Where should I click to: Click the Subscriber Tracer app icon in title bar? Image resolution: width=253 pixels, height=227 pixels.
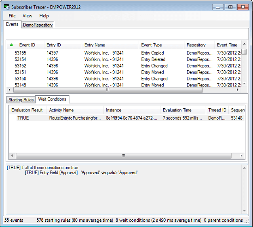click(6, 7)
